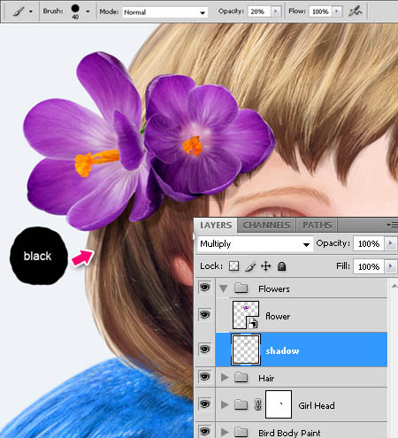This screenshot has height=438, width=398.
Task: Open the layer blend mode Multiply dropdown
Action: click(256, 244)
